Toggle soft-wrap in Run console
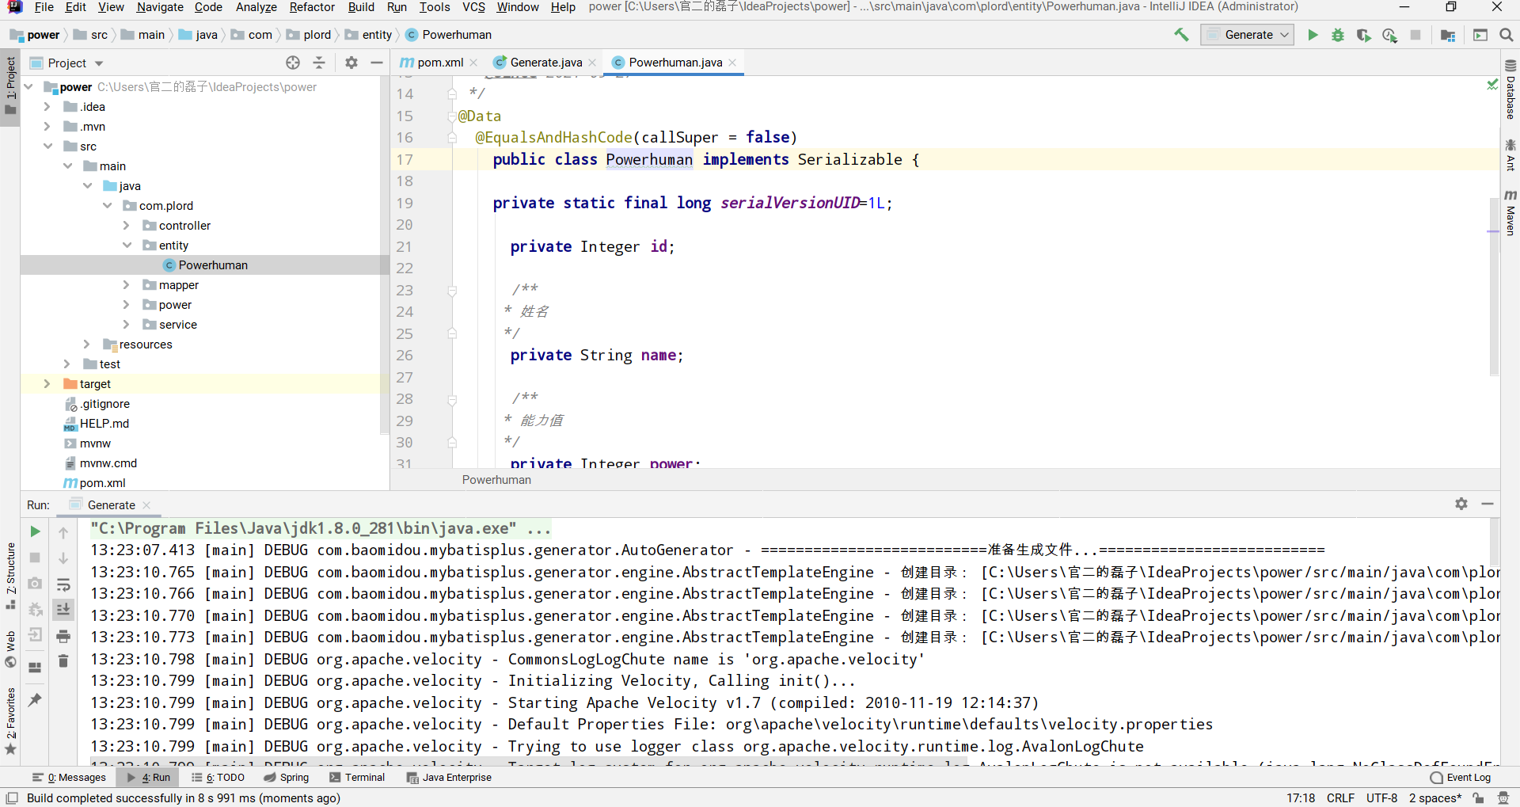Screen dimensions: 1520x807 (63, 584)
